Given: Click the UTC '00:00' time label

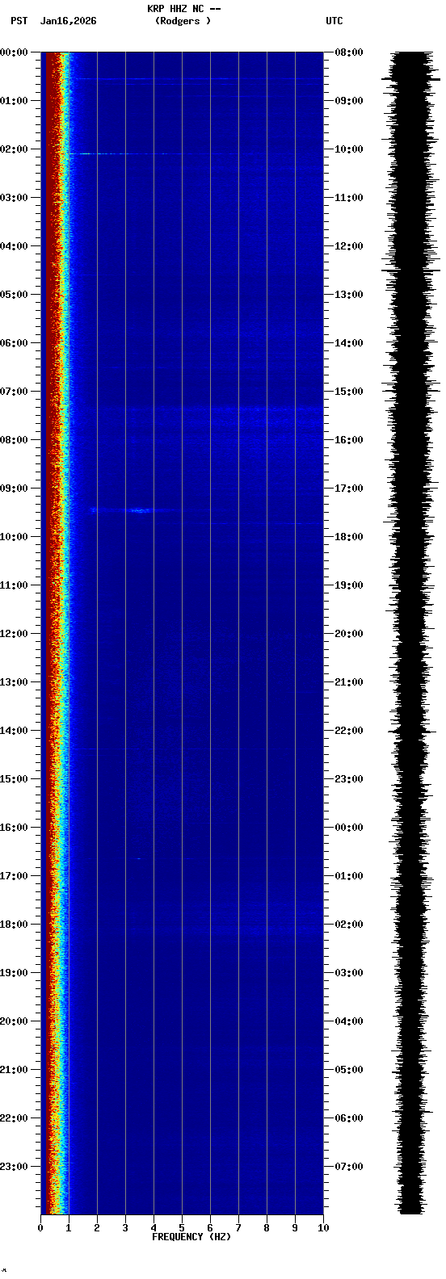Looking at the screenshot, I should pyautogui.click(x=349, y=828).
